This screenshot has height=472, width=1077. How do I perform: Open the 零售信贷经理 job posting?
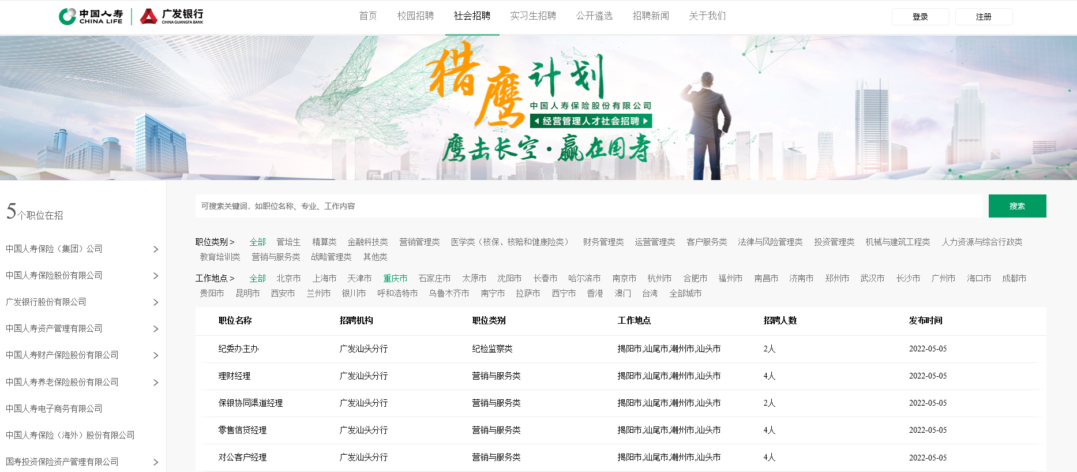242,430
